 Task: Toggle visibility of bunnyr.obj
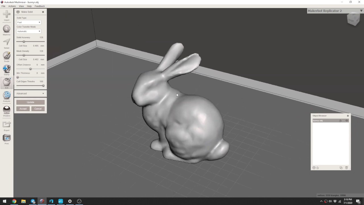[x=347, y=121]
